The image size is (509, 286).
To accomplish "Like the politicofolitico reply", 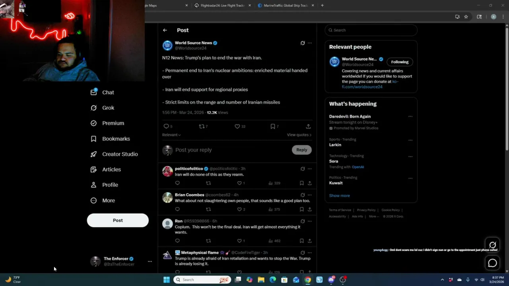I will coord(239,183).
